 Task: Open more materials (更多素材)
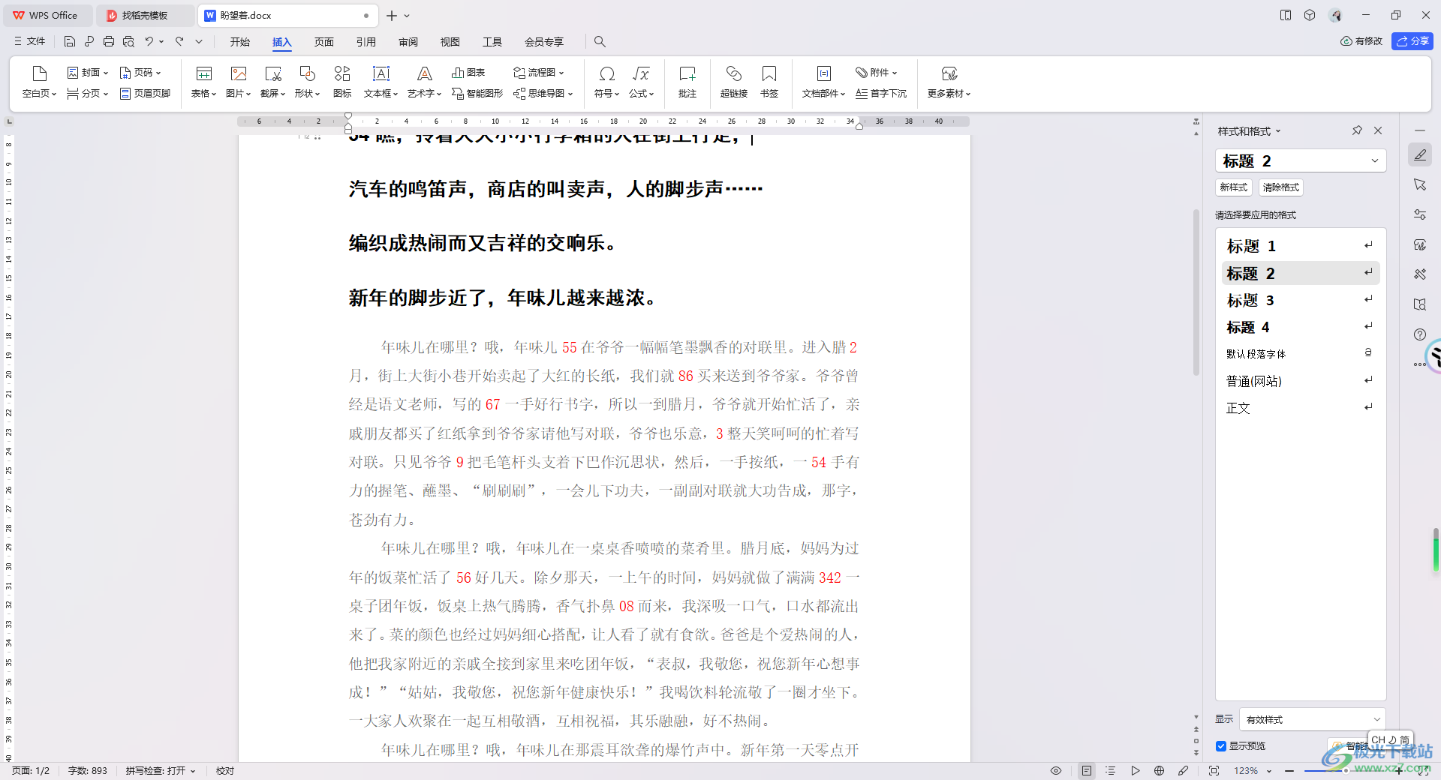pos(949,82)
